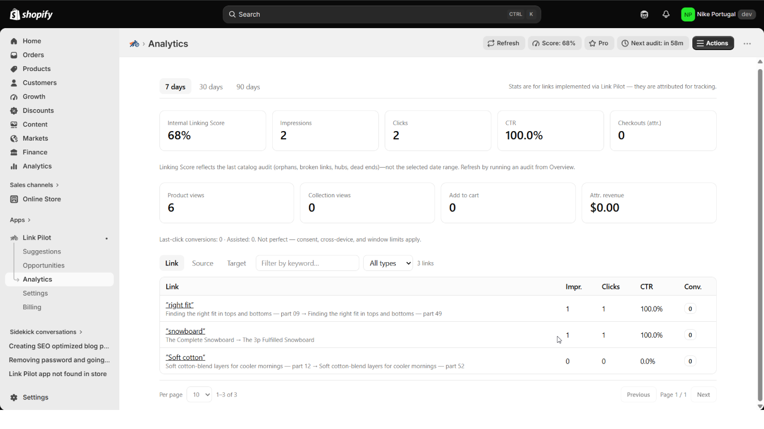Open the notifications bell
764x429 pixels.
coord(666,14)
